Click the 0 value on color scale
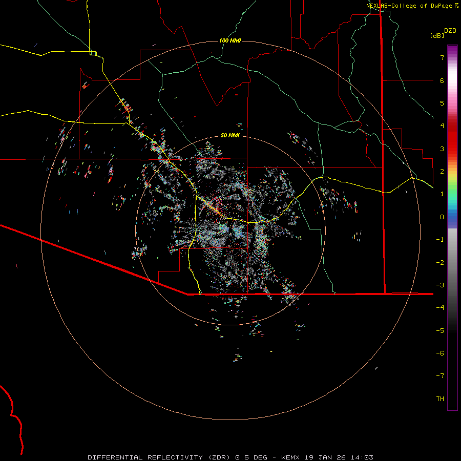This screenshot has height=461, width=461. (x=442, y=217)
